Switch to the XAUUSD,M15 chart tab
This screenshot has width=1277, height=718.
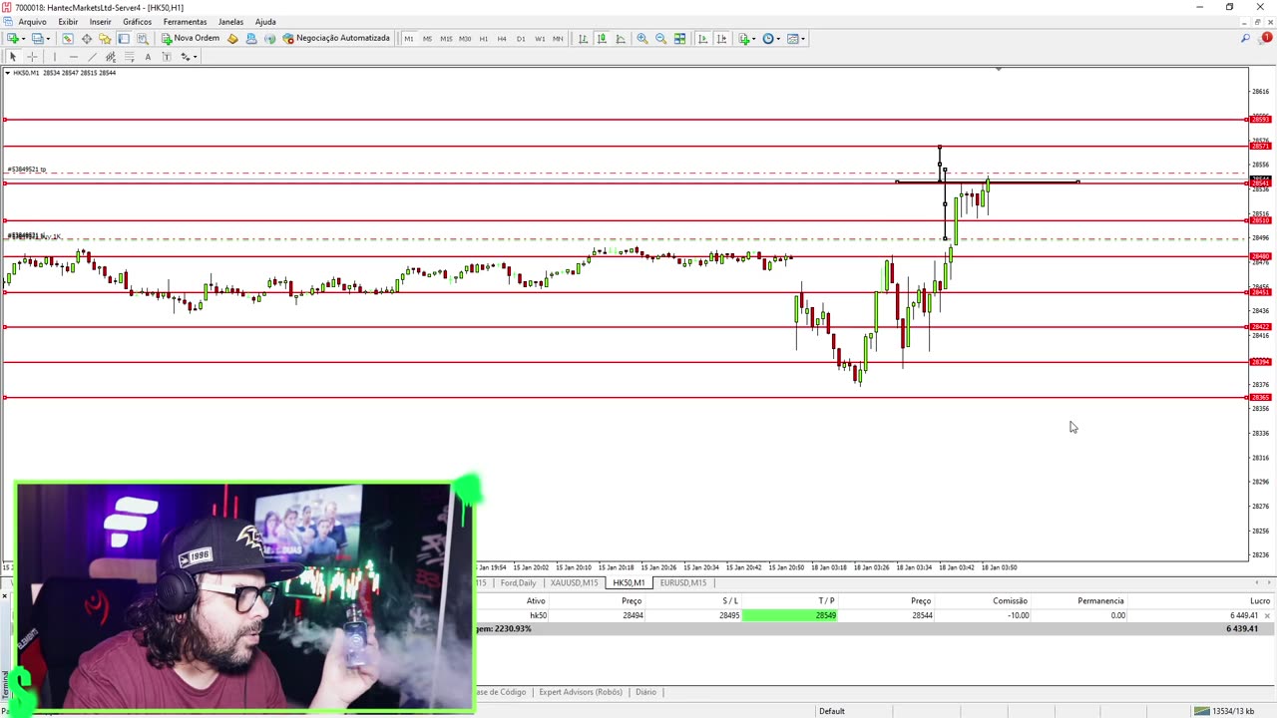[574, 582]
